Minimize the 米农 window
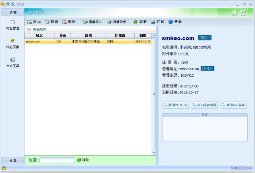Viewport: 255px width, 173px height. (x=238, y=5)
